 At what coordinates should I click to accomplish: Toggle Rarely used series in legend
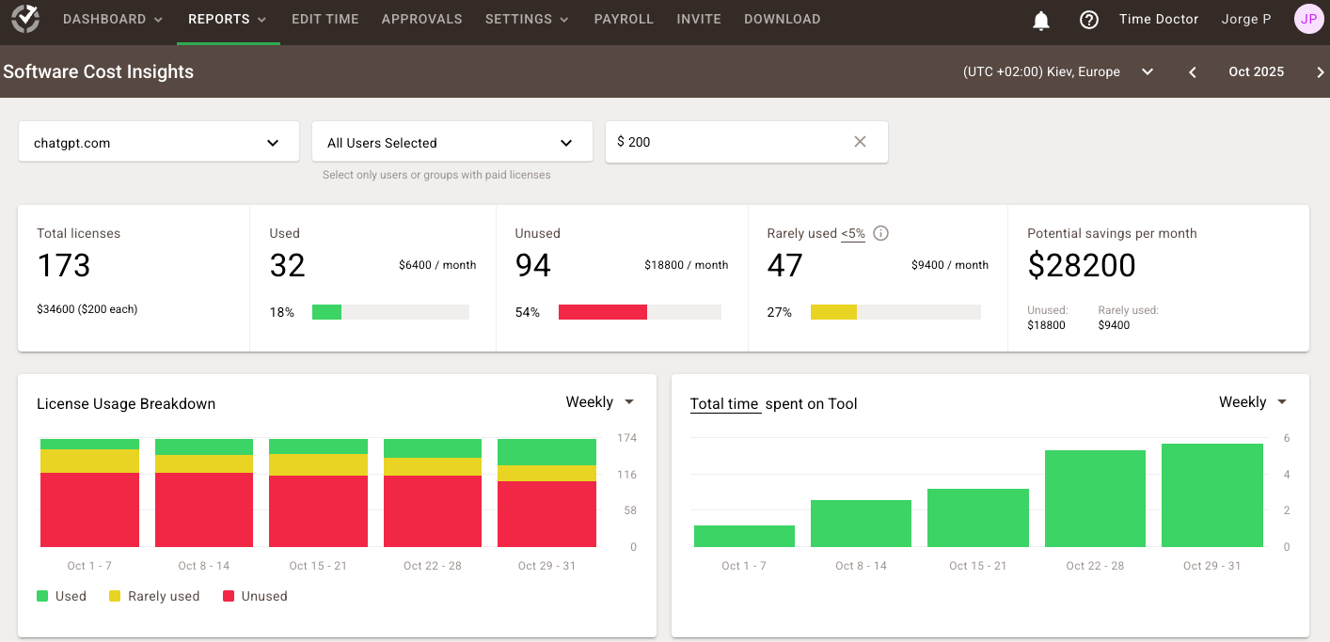tap(154, 596)
